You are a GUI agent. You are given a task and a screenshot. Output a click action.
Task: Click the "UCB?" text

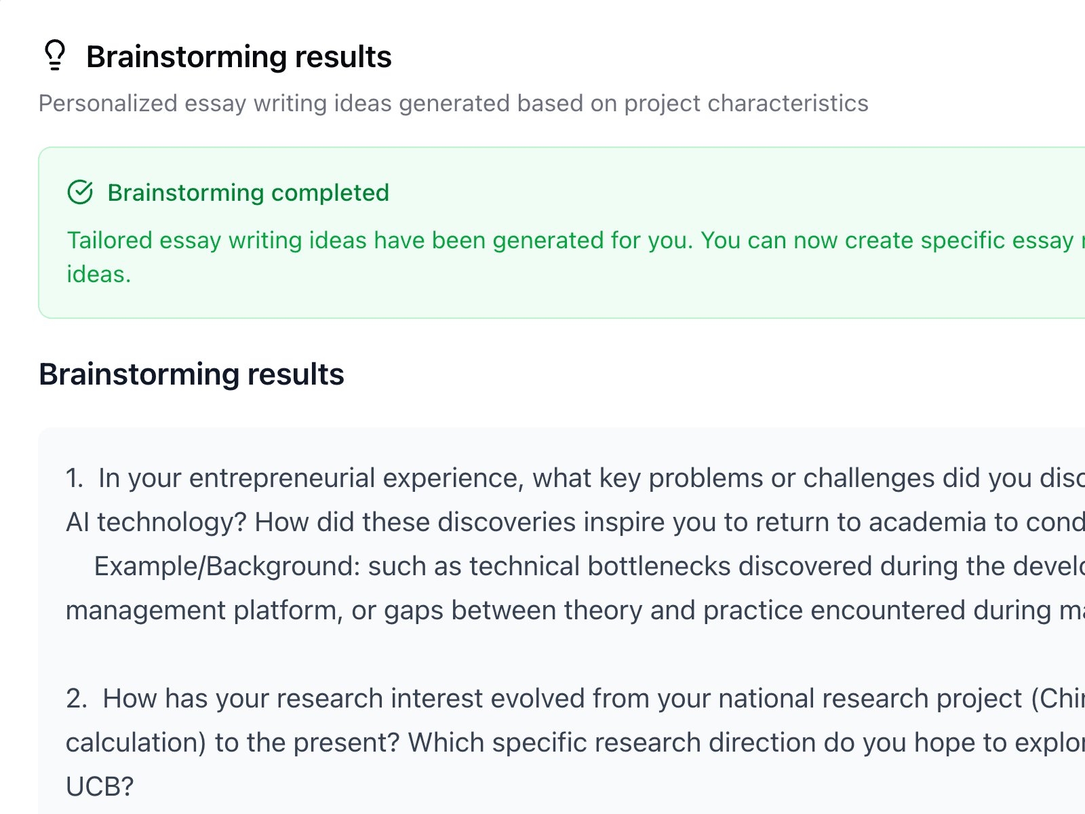pyautogui.click(x=100, y=787)
